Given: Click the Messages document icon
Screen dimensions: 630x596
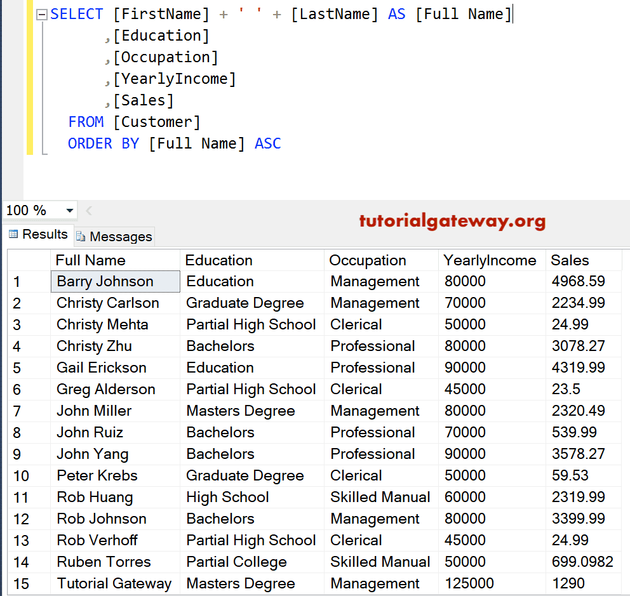Looking at the screenshot, I should tap(81, 236).
